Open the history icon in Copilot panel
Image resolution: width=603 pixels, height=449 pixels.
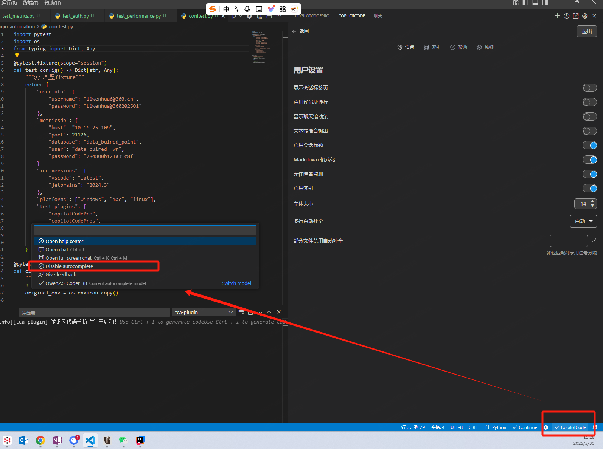pos(566,16)
